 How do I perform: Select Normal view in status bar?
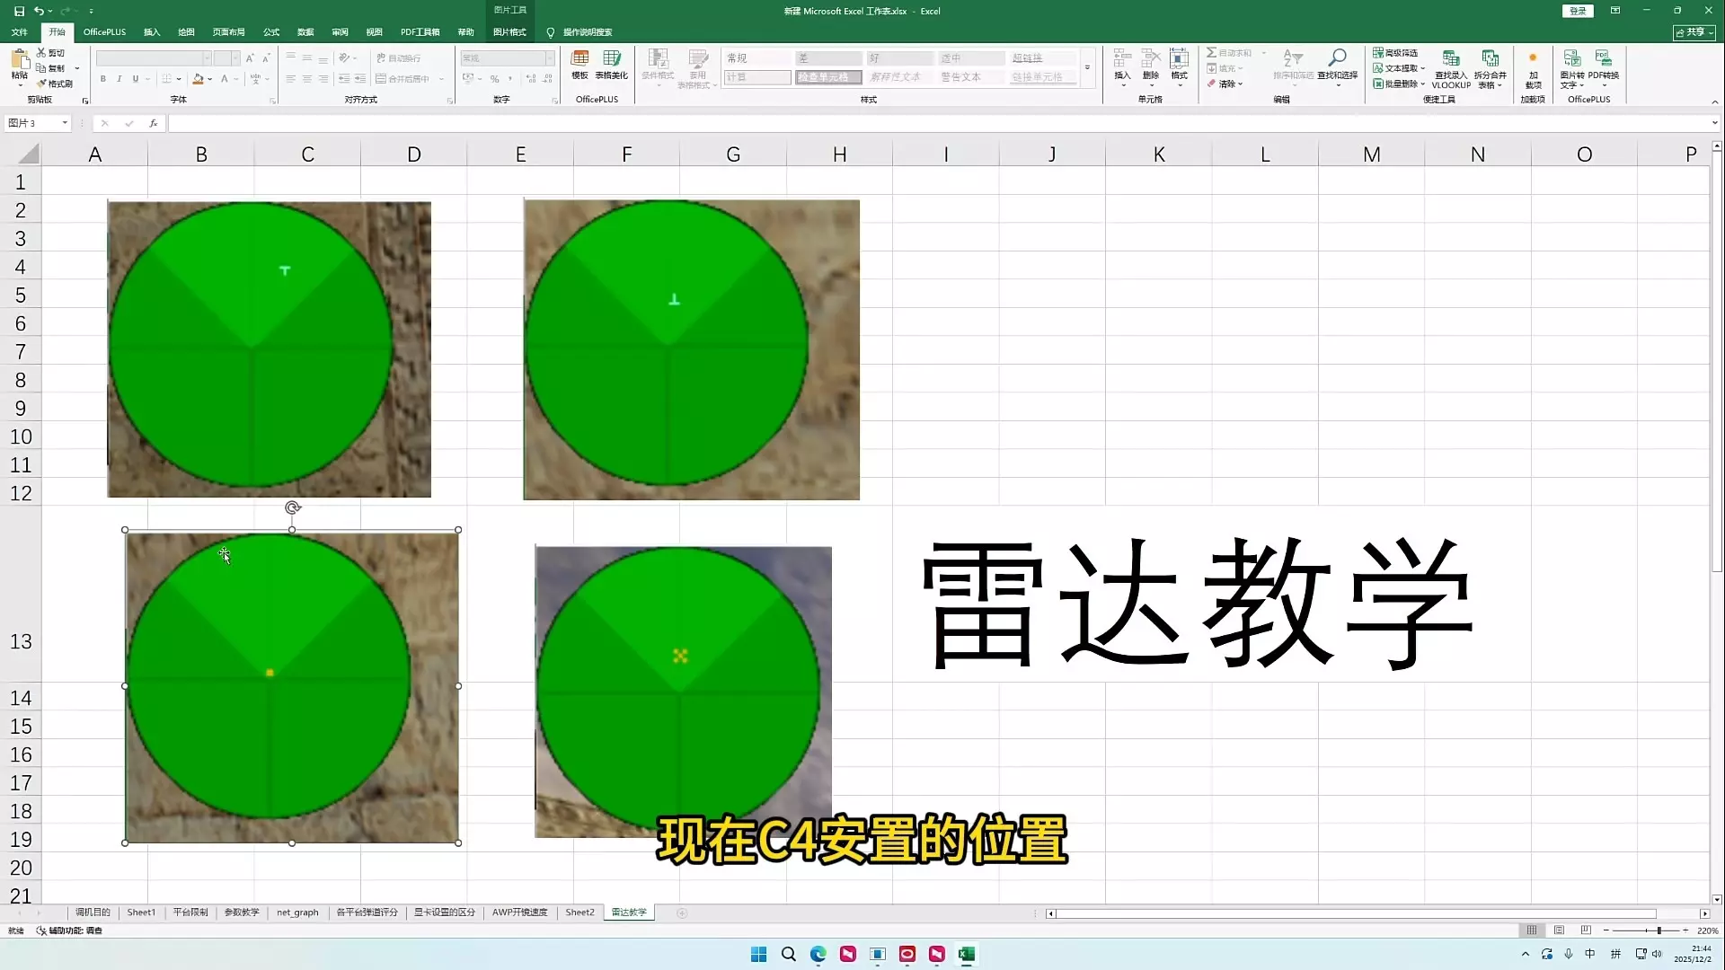[1532, 930]
